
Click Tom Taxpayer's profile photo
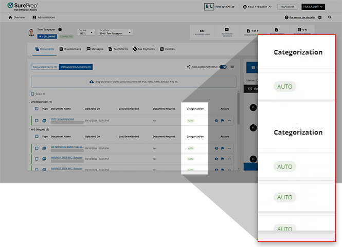point(31,32)
